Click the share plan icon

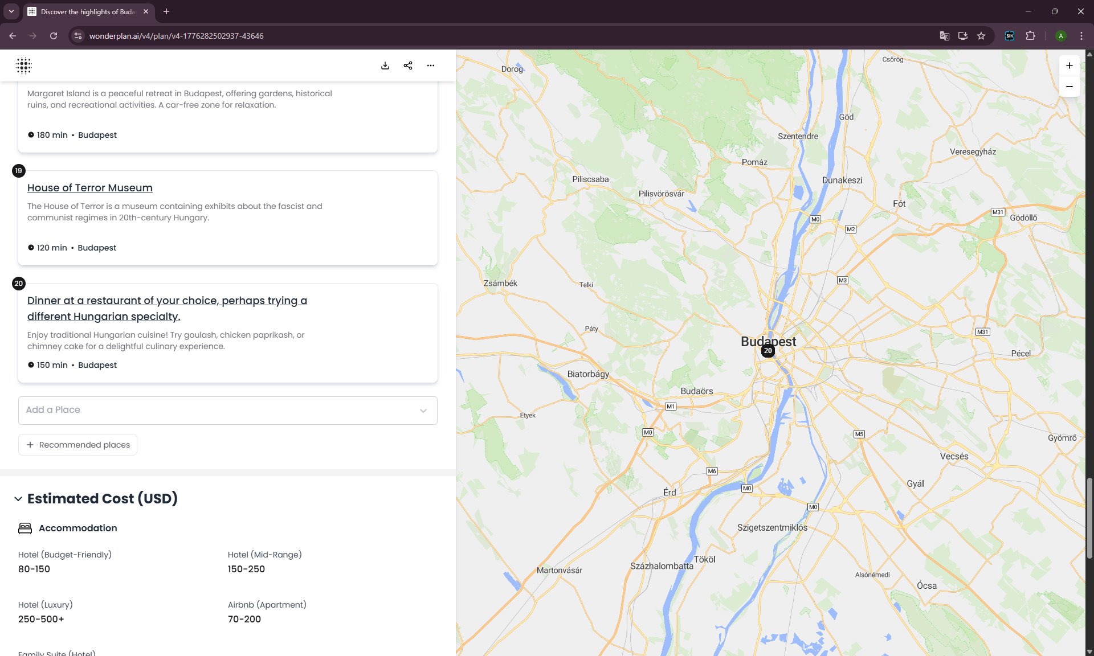coord(408,65)
